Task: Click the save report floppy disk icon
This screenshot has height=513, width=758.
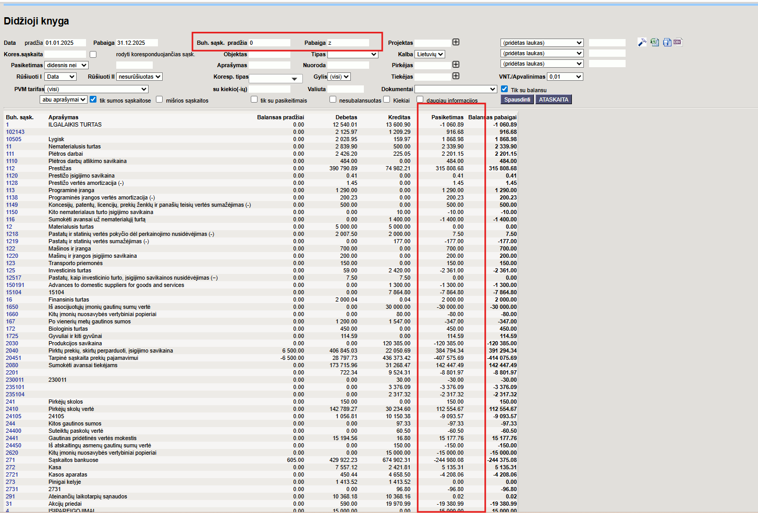Action: [x=667, y=42]
